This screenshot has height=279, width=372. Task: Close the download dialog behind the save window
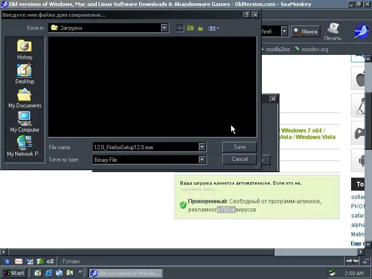[273, 99]
